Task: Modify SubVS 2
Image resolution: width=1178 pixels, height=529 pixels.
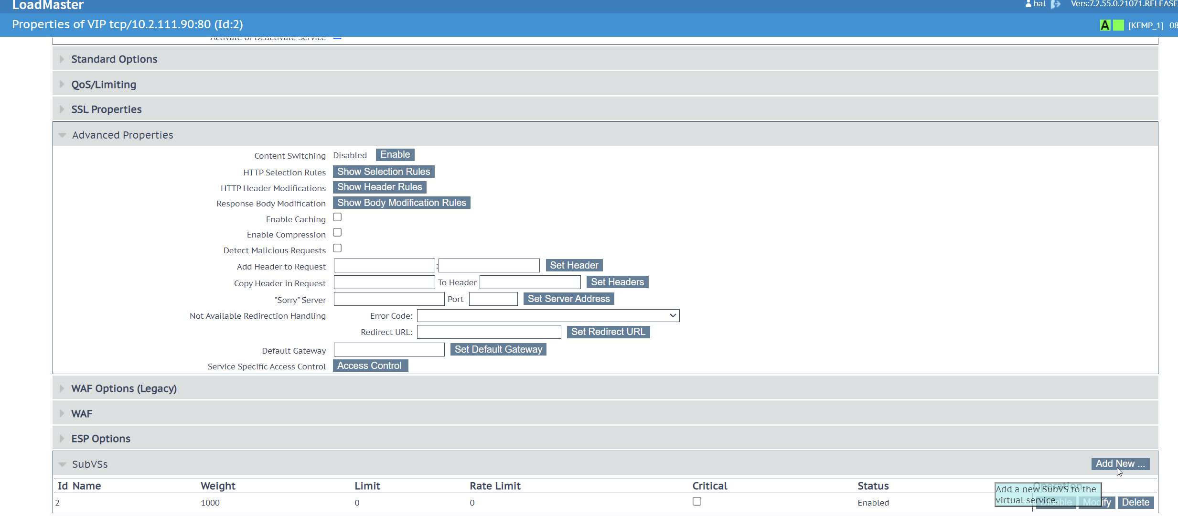Action: pos(1097,502)
